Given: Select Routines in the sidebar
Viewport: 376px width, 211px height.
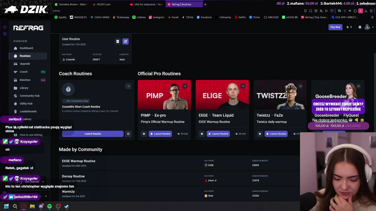Looking at the screenshot, I should [28, 56].
